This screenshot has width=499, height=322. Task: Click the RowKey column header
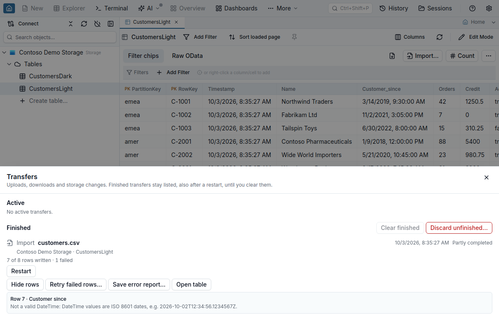coord(185,89)
